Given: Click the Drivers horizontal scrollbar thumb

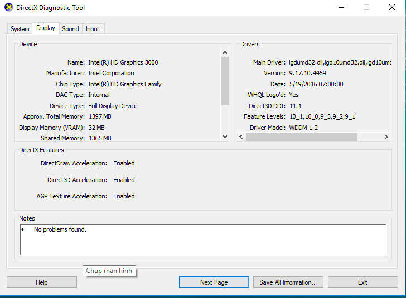Looking at the screenshot, I should pyautogui.click(x=302, y=137).
